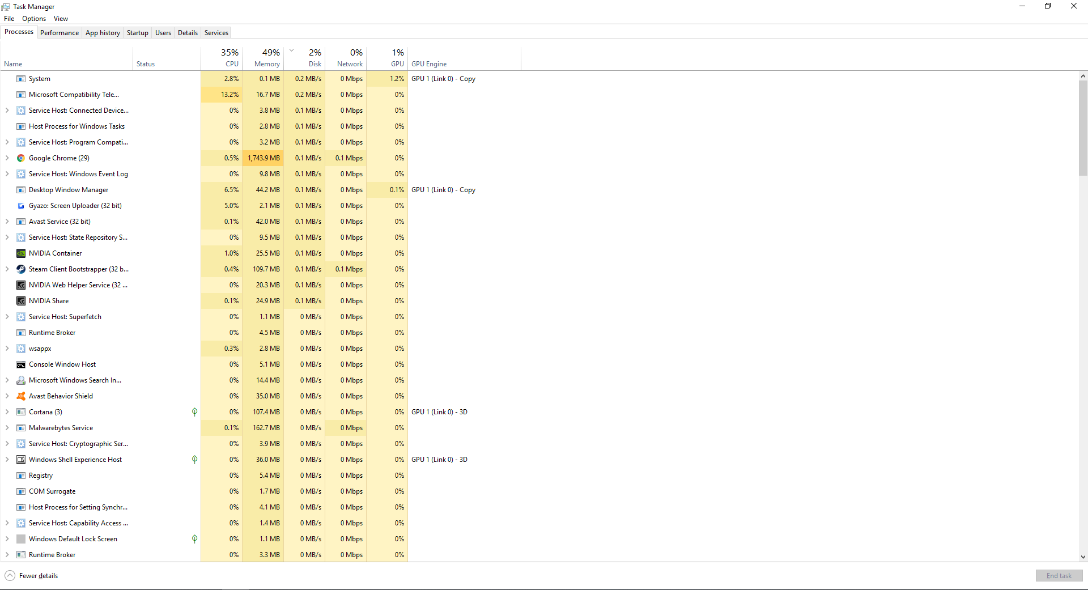Screen dimensions: 1088x590
Task: Click the Avast Behavior Shield icon
Action: coord(21,396)
